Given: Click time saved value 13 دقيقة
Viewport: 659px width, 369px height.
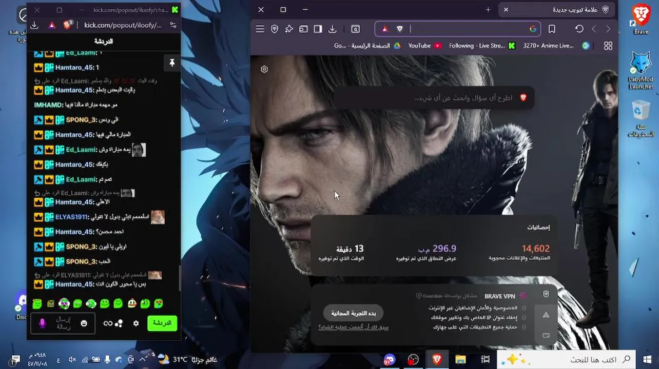Looking at the screenshot, I should (x=350, y=249).
